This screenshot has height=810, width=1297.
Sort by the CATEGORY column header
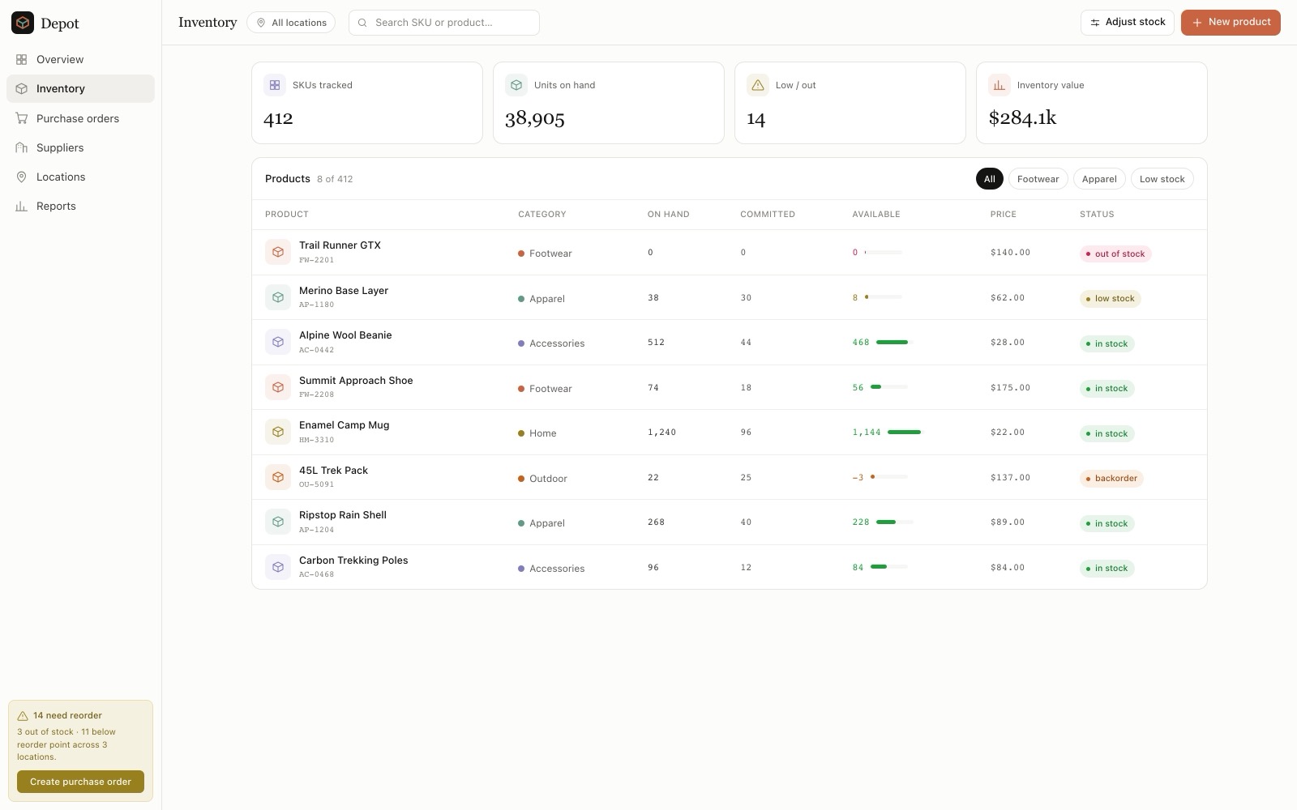tap(542, 215)
